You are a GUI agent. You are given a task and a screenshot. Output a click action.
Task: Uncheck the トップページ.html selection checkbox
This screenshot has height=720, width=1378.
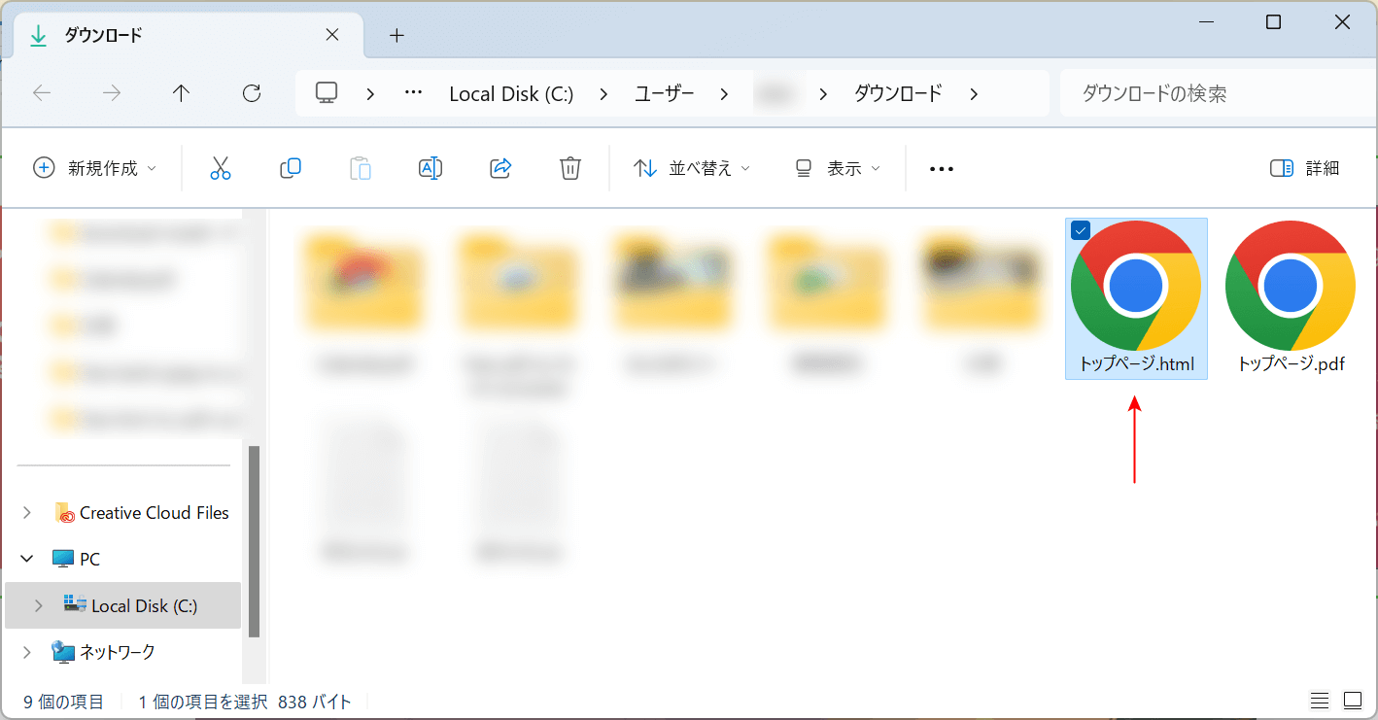point(1080,230)
